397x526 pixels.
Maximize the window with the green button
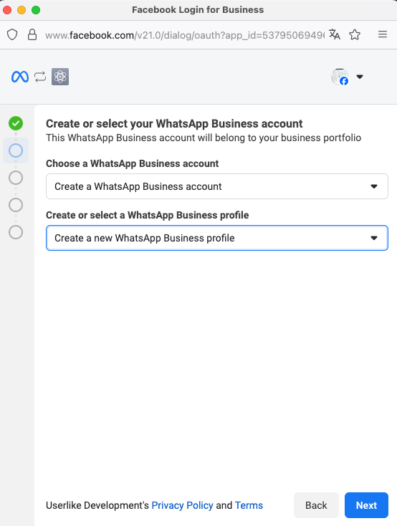coord(36,10)
